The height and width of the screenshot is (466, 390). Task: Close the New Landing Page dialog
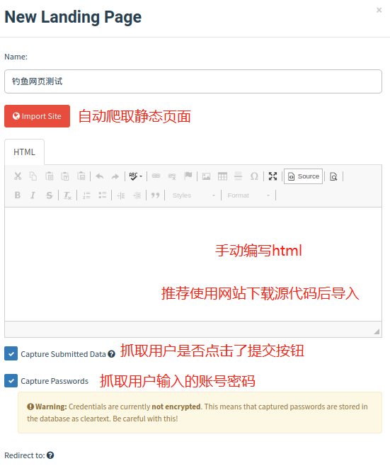(x=379, y=10)
